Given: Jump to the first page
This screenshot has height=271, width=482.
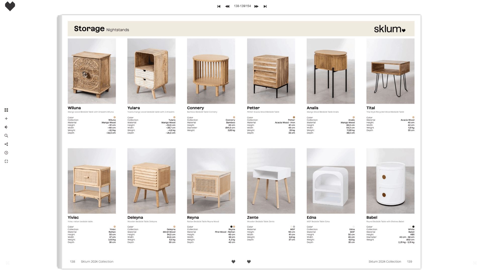Looking at the screenshot, I should click(x=219, y=6).
